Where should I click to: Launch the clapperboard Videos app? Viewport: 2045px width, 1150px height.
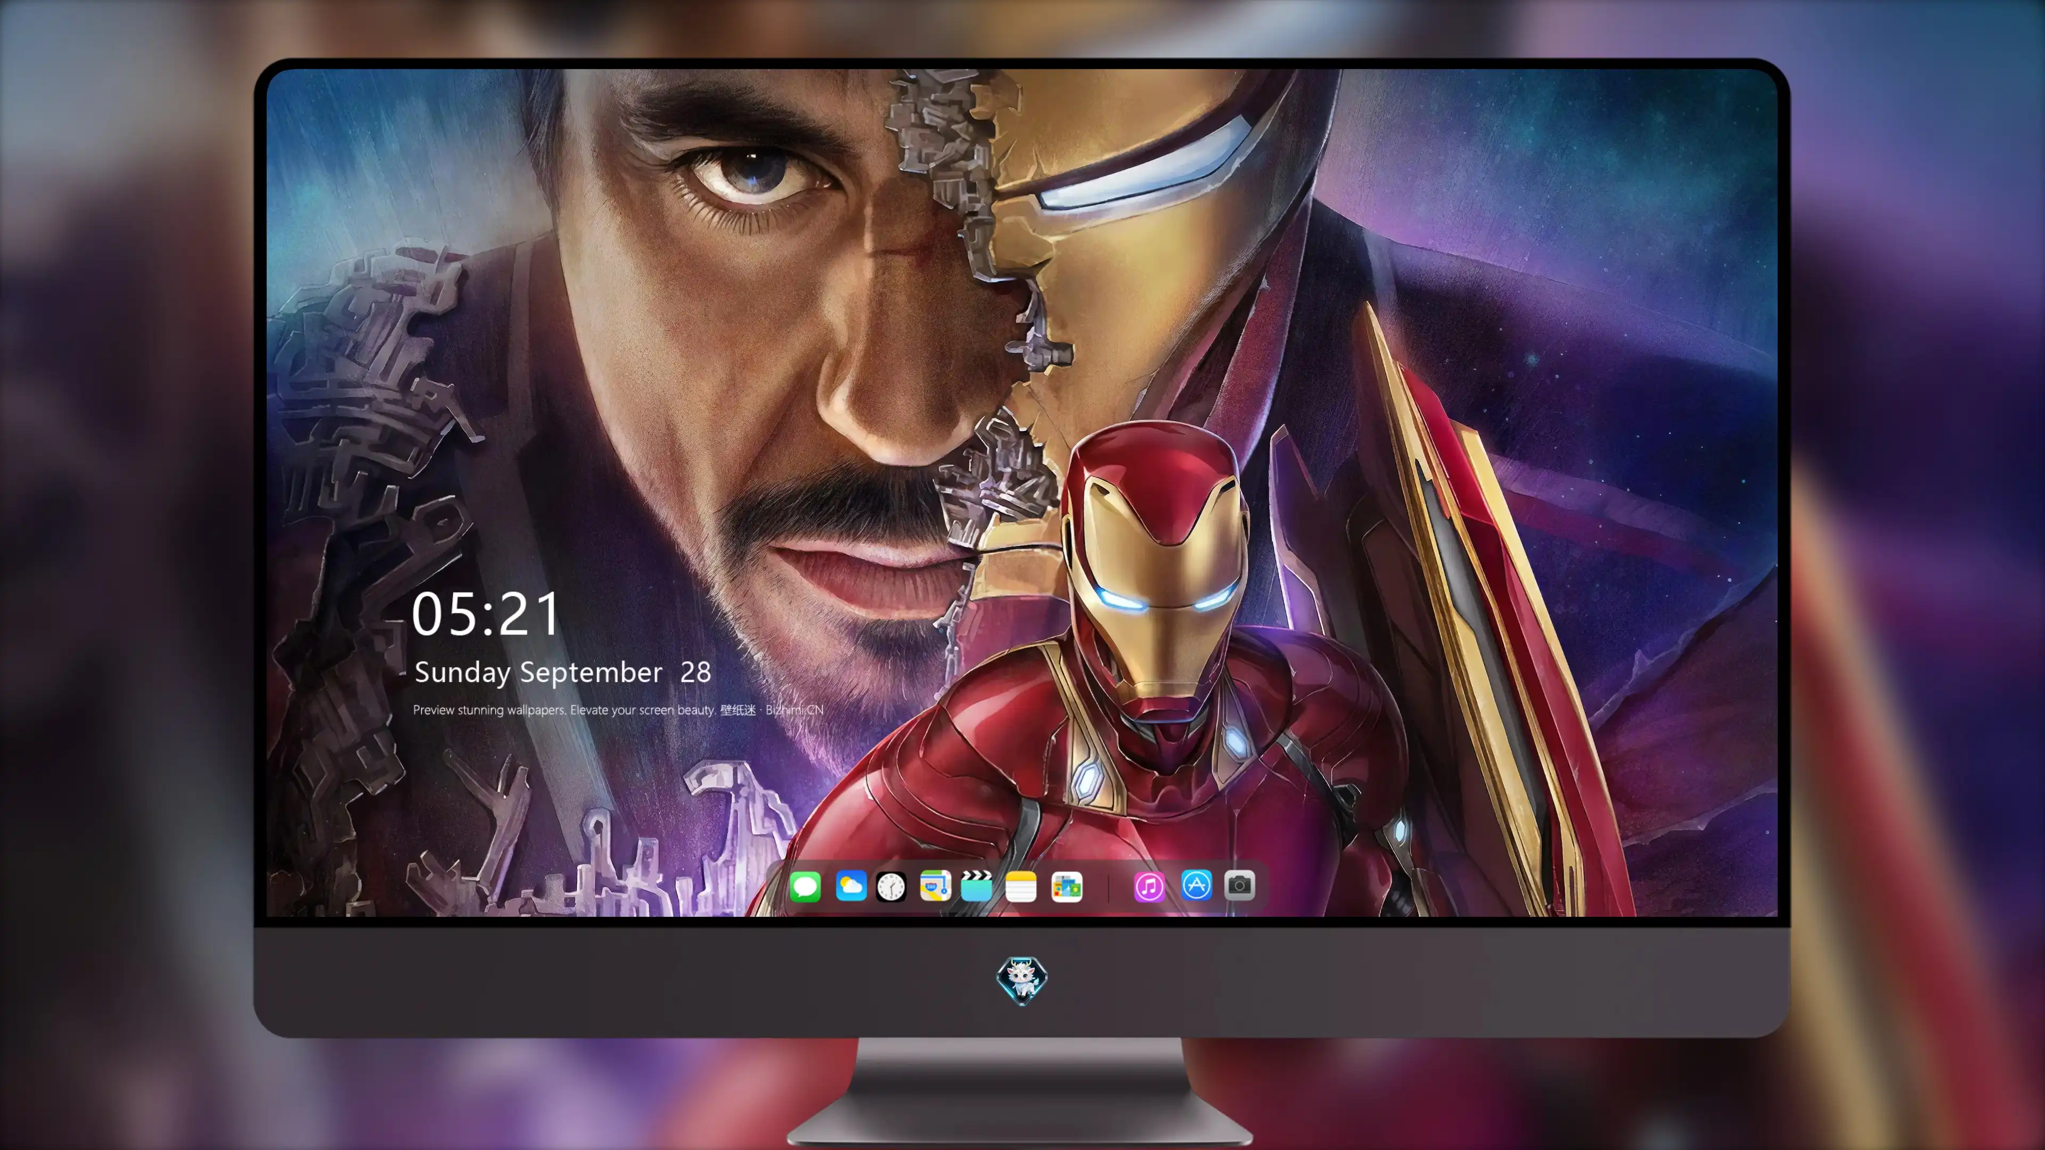click(977, 886)
